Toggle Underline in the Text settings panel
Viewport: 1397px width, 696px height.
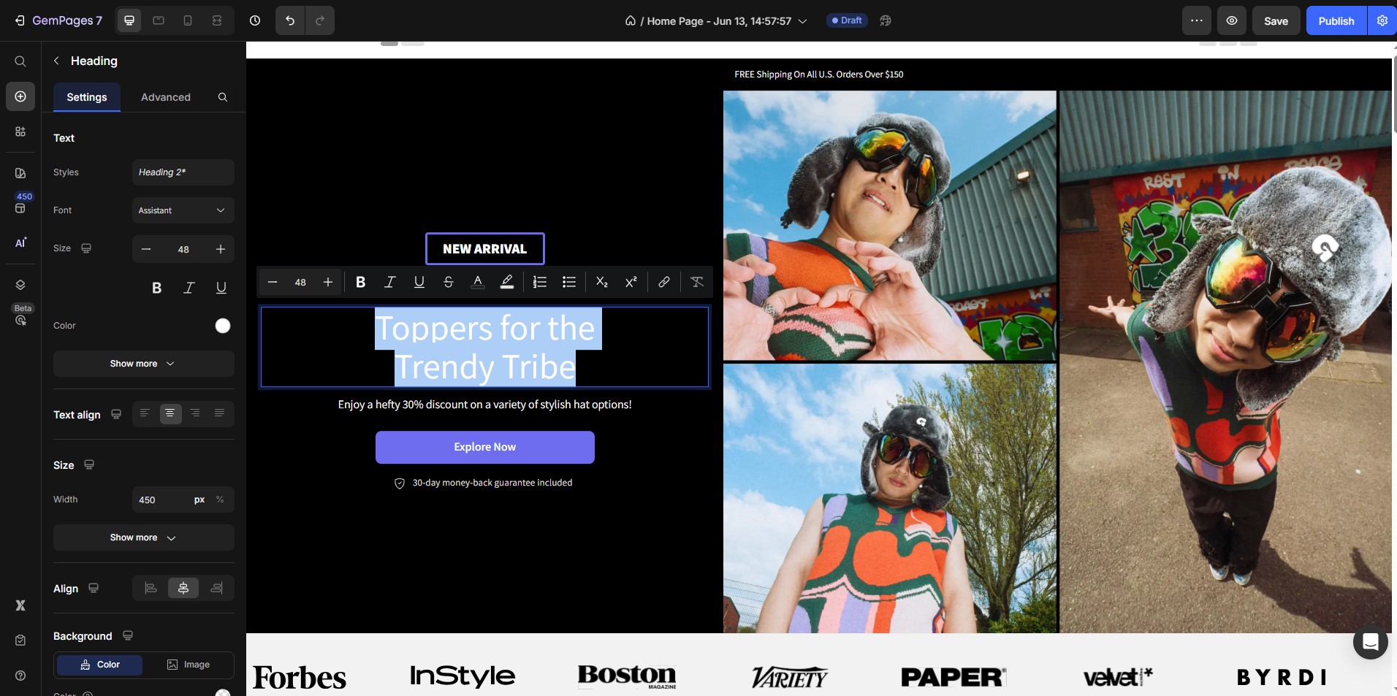click(221, 288)
